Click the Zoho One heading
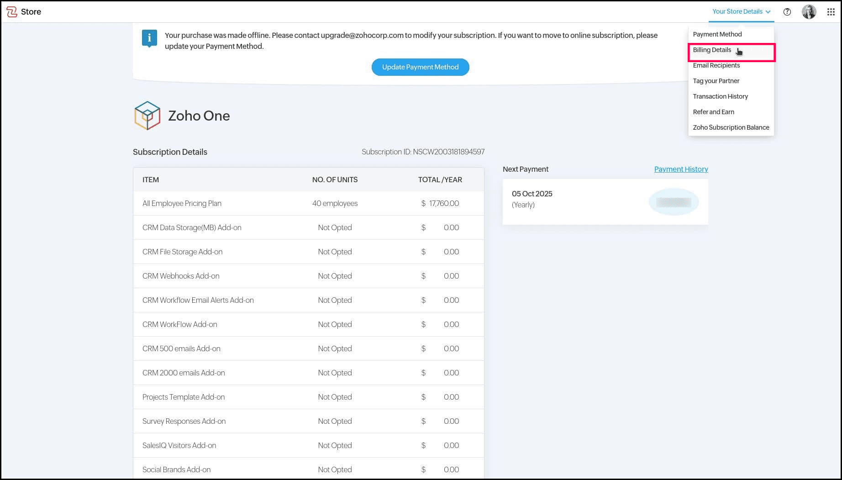 199,116
